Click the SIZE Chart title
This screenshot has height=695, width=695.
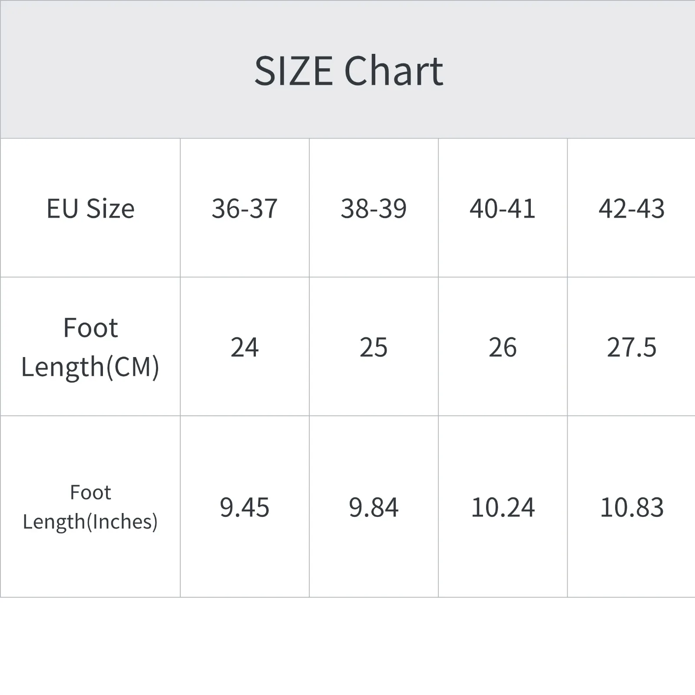(348, 71)
